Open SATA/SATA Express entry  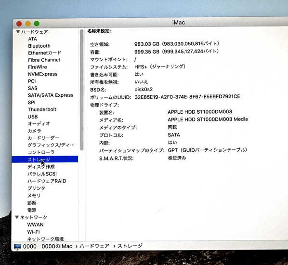pyautogui.click(x=51, y=95)
